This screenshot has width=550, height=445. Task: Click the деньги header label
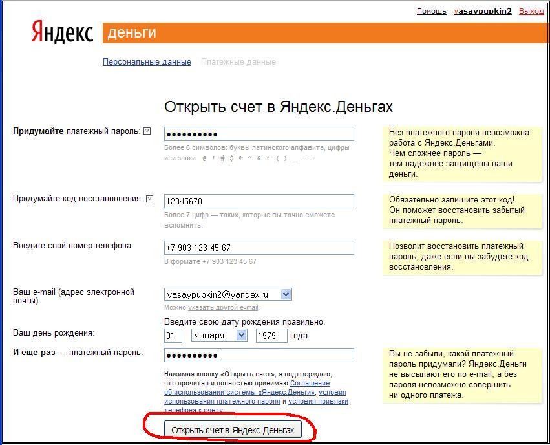pos(132,32)
